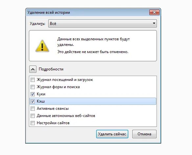Select the highlighted 'Кэш' row label
Screen dimensions: 192x155
[x=41, y=101]
